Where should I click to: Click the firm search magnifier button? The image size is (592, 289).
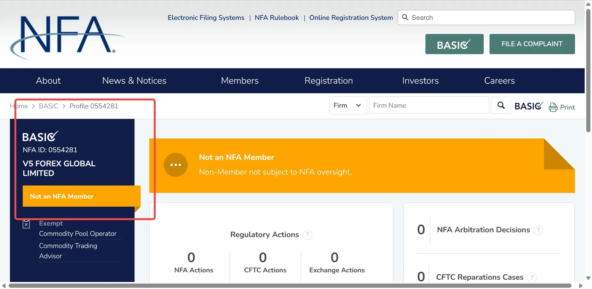point(501,105)
